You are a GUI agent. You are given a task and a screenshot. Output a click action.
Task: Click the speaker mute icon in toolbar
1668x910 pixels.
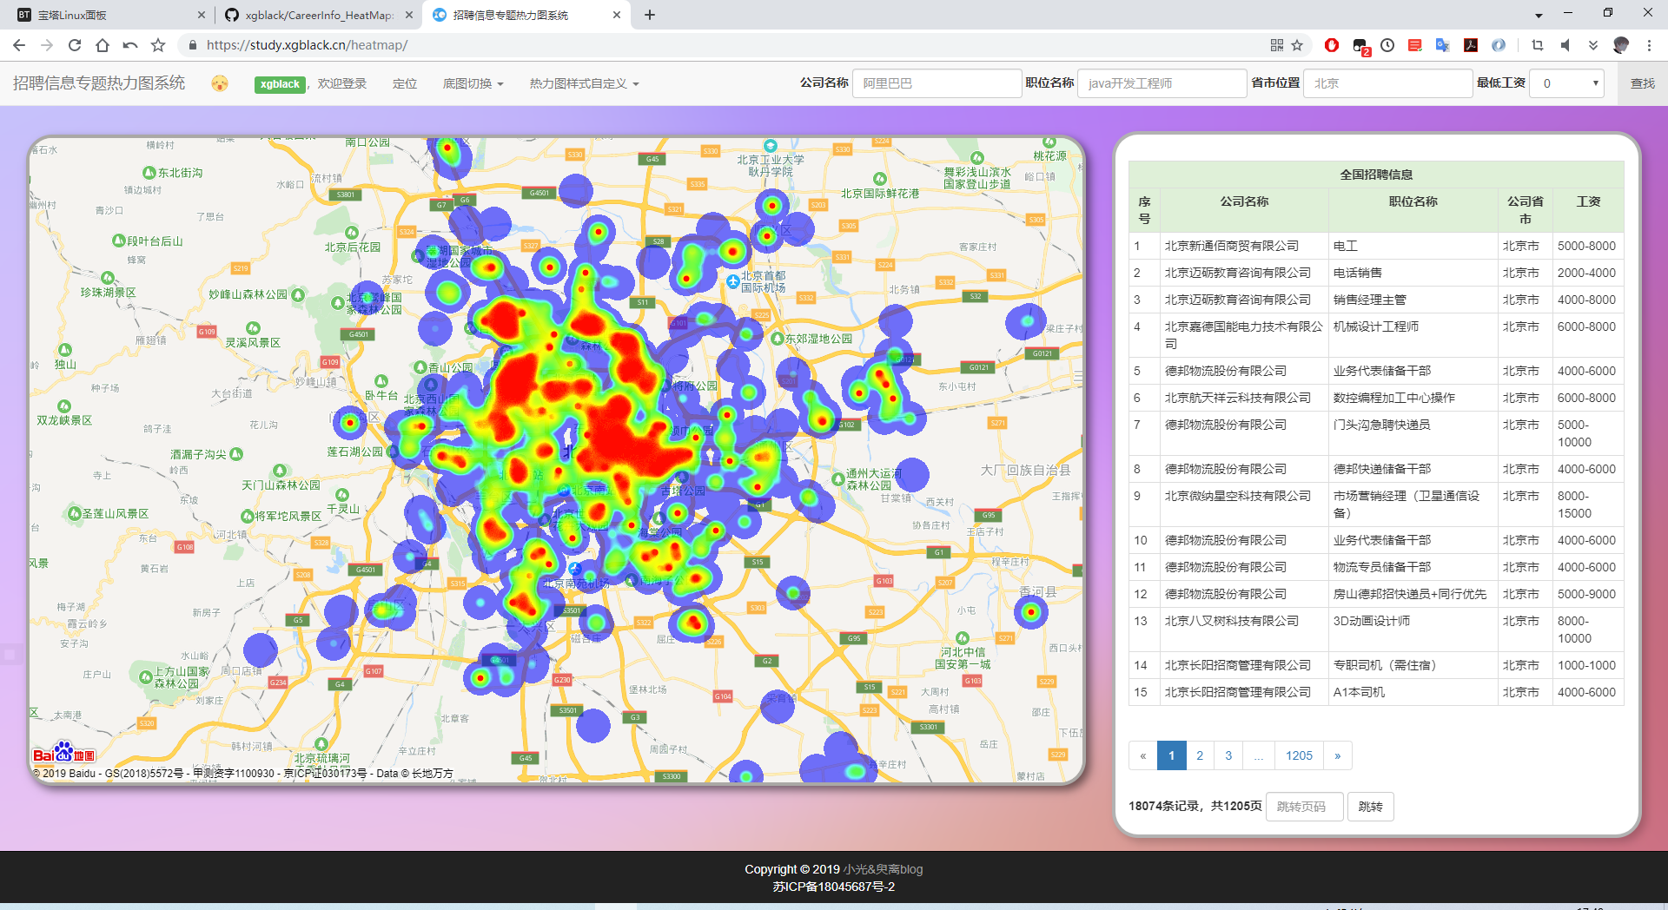(x=1565, y=45)
